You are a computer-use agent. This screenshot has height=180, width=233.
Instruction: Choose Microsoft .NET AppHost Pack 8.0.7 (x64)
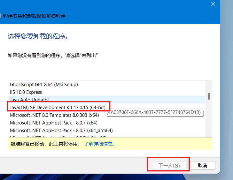click(54, 123)
